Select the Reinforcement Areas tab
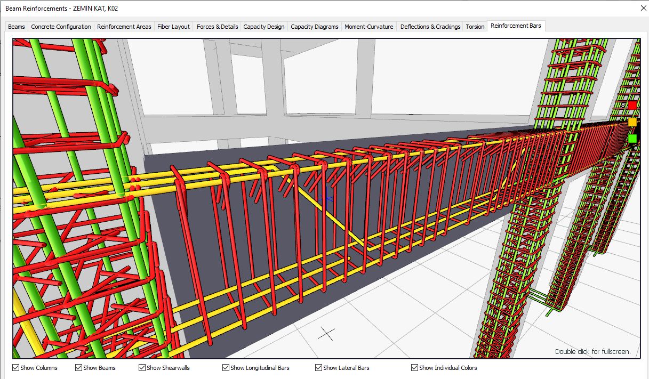 point(124,26)
